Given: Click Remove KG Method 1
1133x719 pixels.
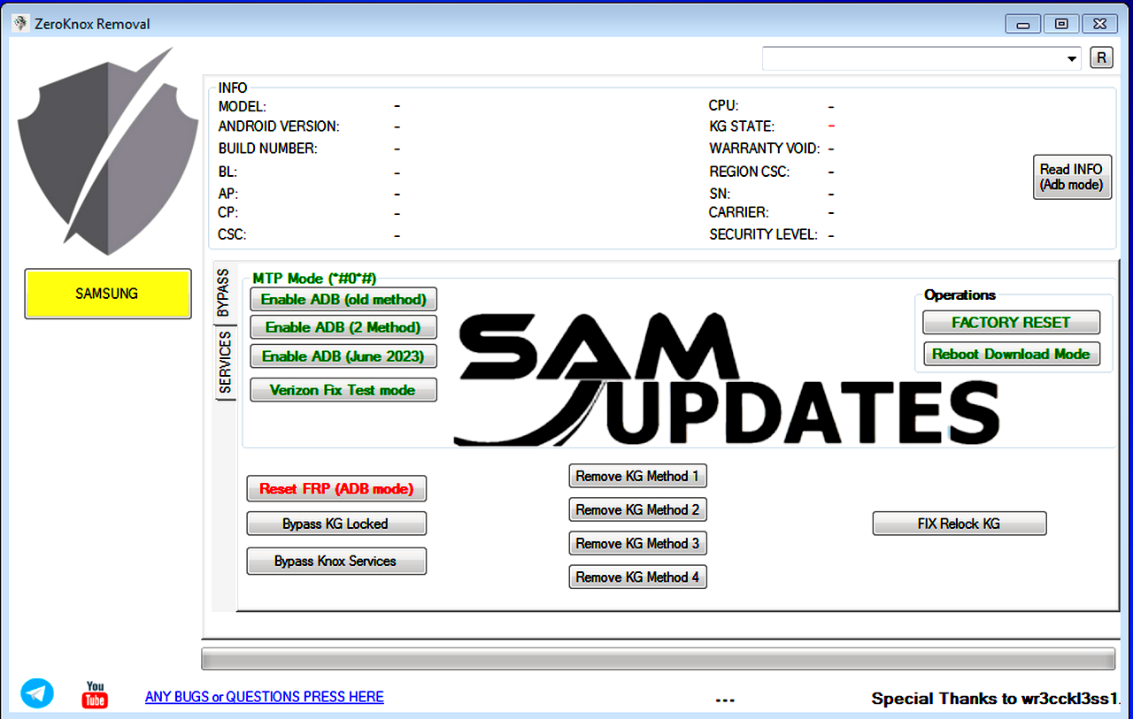Looking at the screenshot, I should [637, 476].
